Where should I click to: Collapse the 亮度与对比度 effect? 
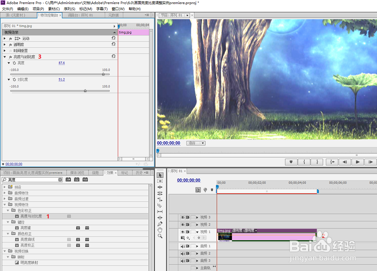click(x=5, y=57)
